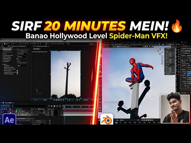The image size is (191, 143).
Task: Collapse the Advanced section
Action: point(2,64)
